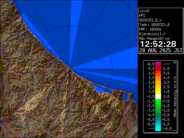Click the 'T' marker at legend bottom
Viewport: 184px width, 138px height.
[x=175, y=130]
